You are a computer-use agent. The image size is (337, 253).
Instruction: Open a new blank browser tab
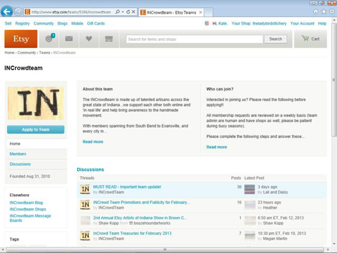click(208, 13)
